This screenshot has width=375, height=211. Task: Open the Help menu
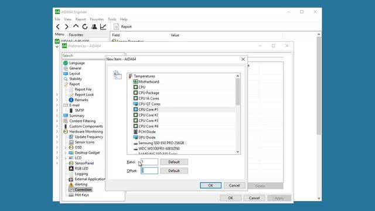point(124,19)
